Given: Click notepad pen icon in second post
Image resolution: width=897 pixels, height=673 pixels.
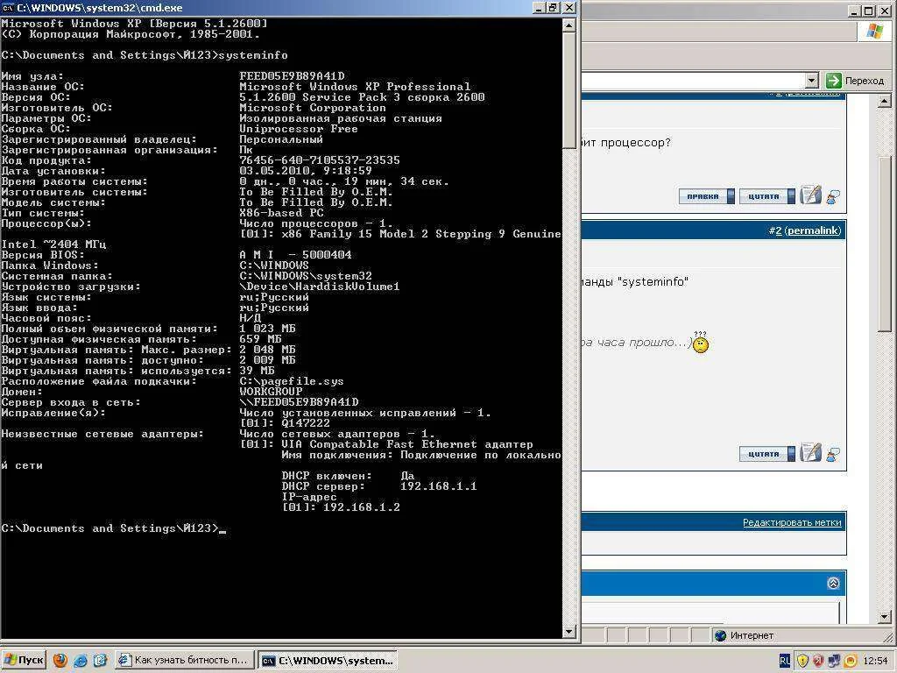Looking at the screenshot, I should tap(811, 453).
